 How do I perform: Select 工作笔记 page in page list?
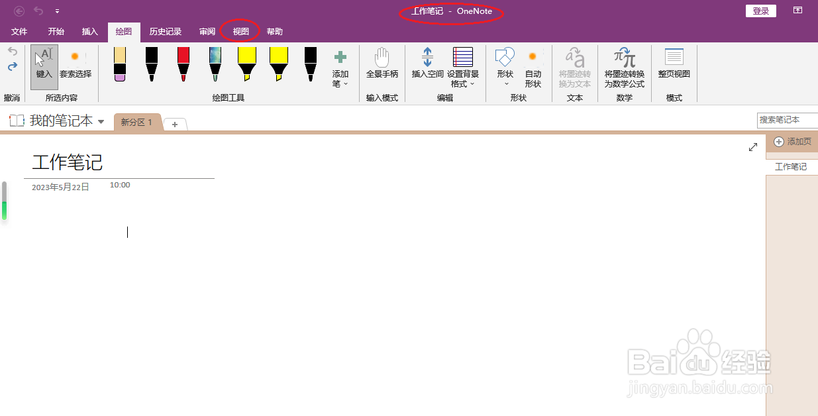(792, 167)
